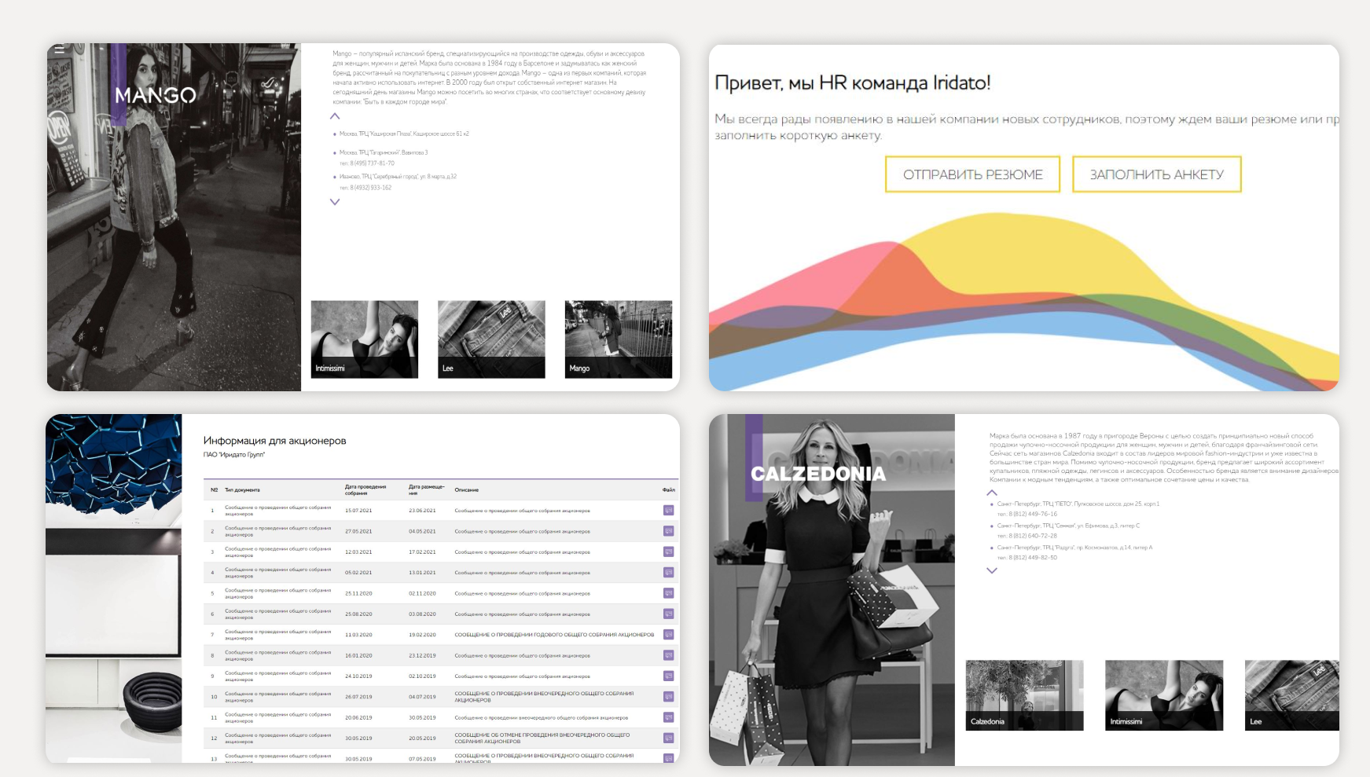Open the Lee thumbnail on the Mango page

(491, 339)
